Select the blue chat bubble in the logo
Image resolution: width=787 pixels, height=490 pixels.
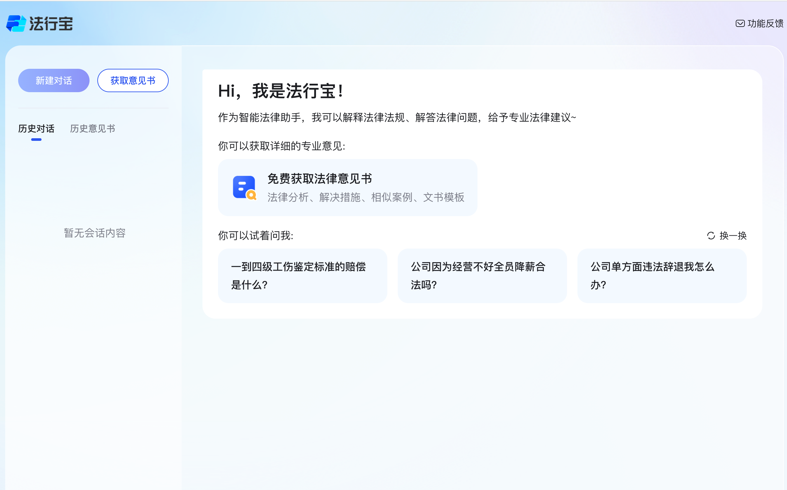pos(14,19)
